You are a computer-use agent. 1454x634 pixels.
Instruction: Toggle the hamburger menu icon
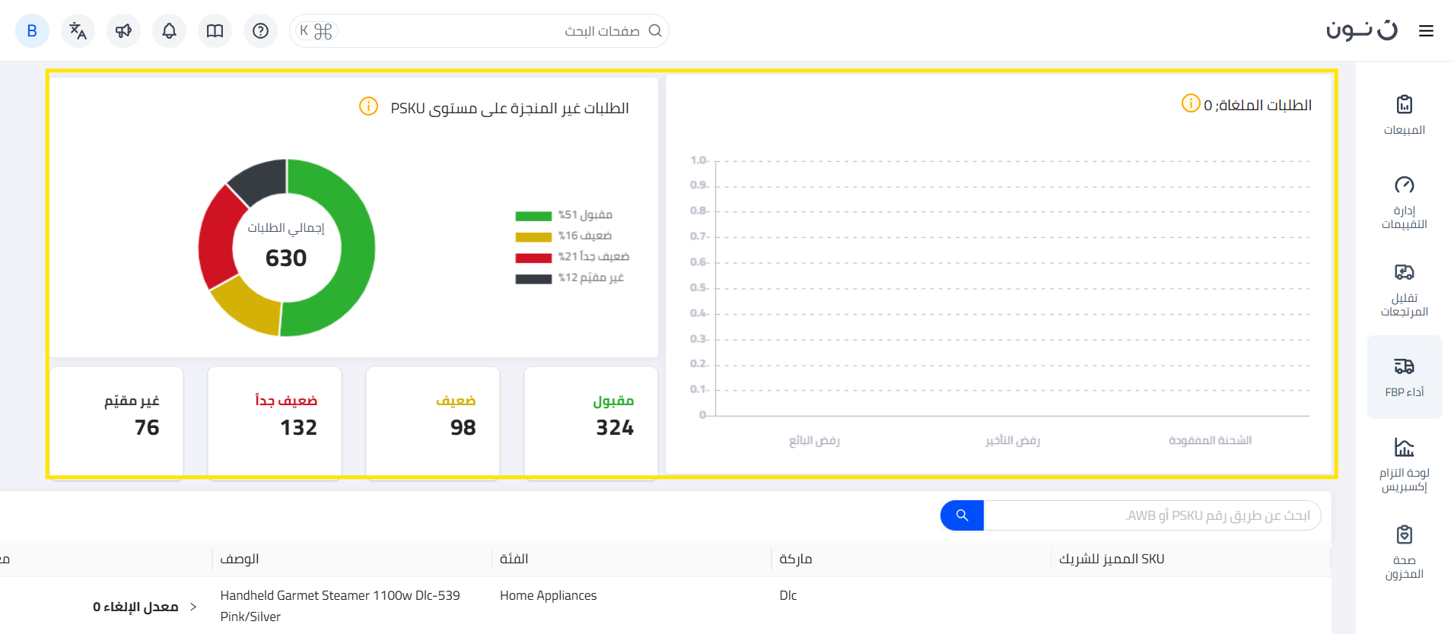click(1426, 31)
